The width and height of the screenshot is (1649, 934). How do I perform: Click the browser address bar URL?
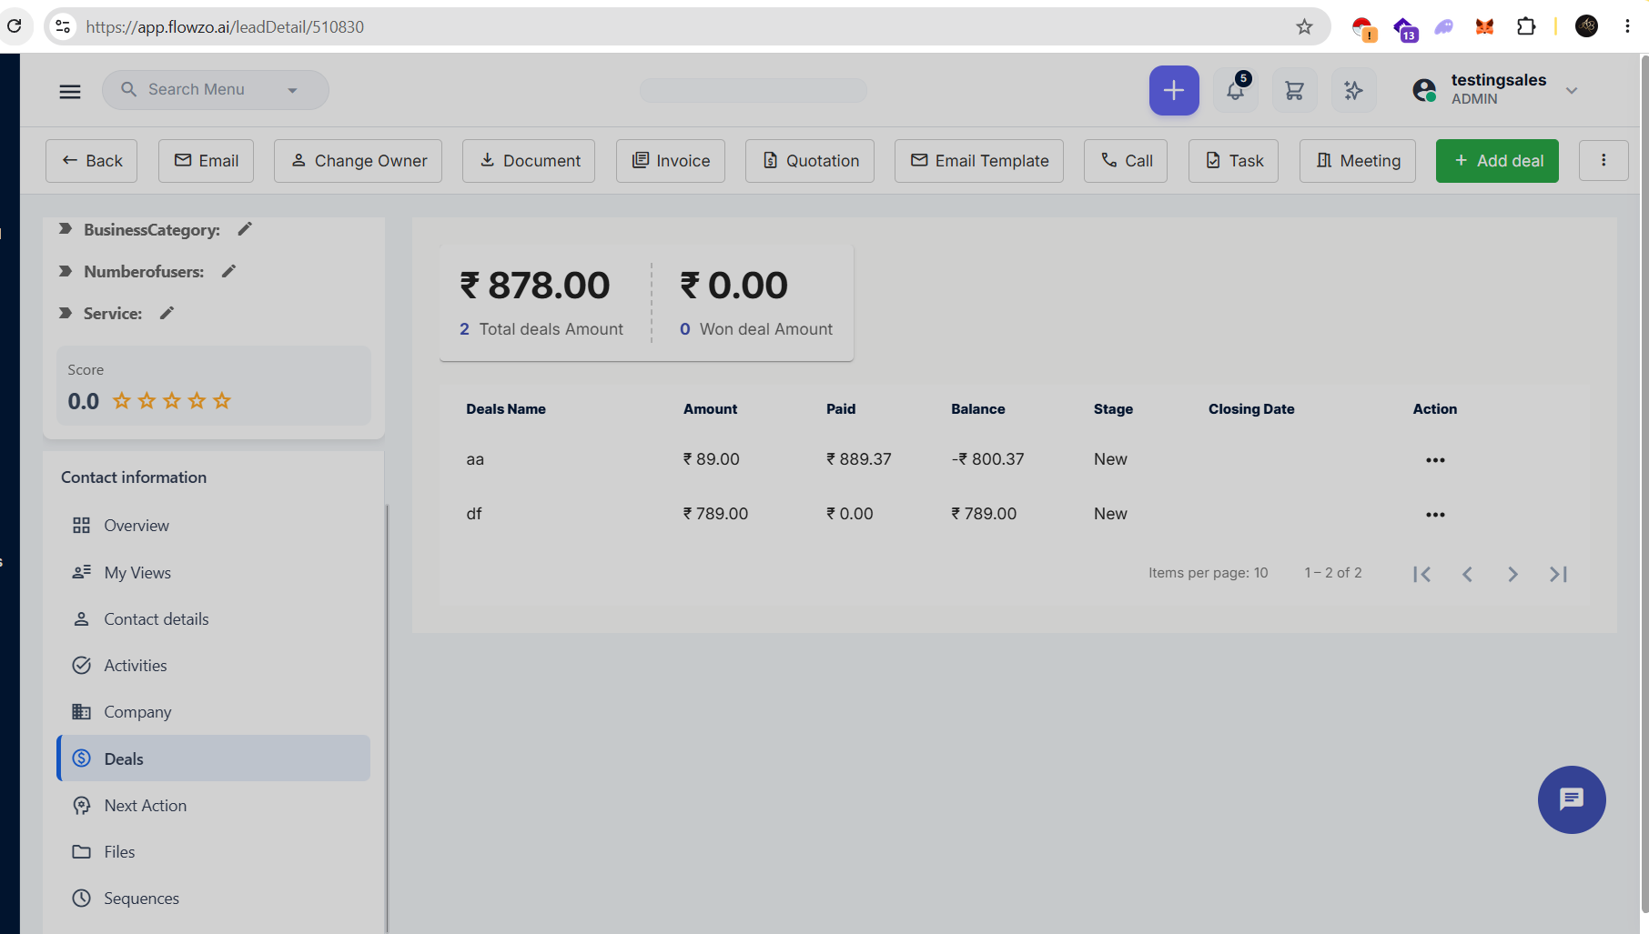pos(225,27)
